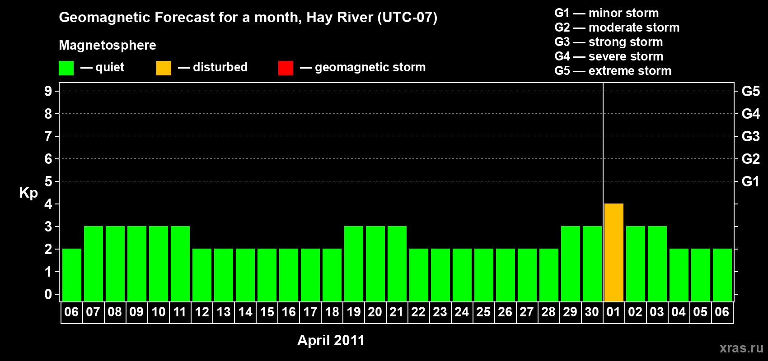Click the 'April 2011' month label
The width and height of the screenshot is (768, 361).
[x=331, y=340]
